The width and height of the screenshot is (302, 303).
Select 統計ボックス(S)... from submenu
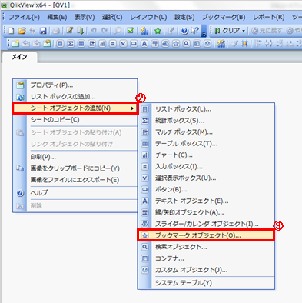tap(206, 121)
